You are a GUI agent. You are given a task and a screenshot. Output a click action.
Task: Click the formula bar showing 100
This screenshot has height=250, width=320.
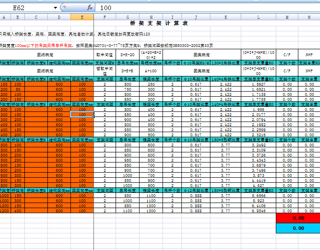click(208, 8)
